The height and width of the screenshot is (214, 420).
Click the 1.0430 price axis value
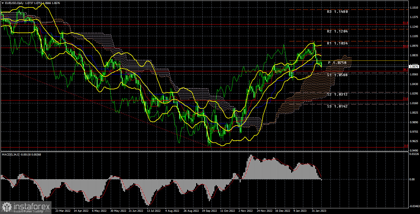pos(414,84)
